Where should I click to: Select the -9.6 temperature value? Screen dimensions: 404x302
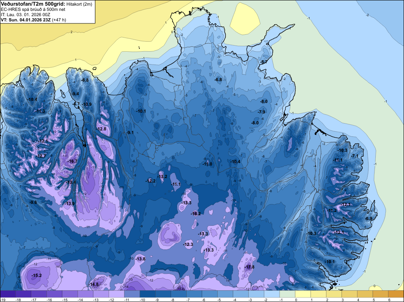33,202
